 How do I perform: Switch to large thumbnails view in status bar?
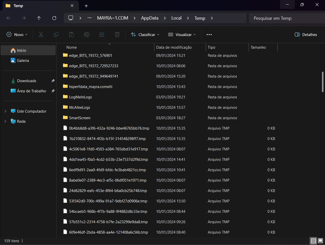[320, 241]
